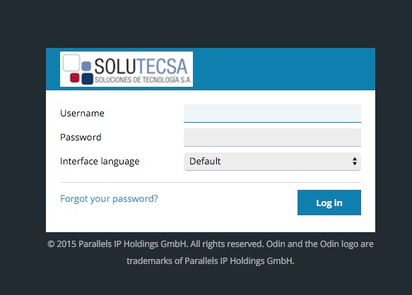Click the empty blue header bar area
Viewport: 412px width, 295px height.
[284, 69]
